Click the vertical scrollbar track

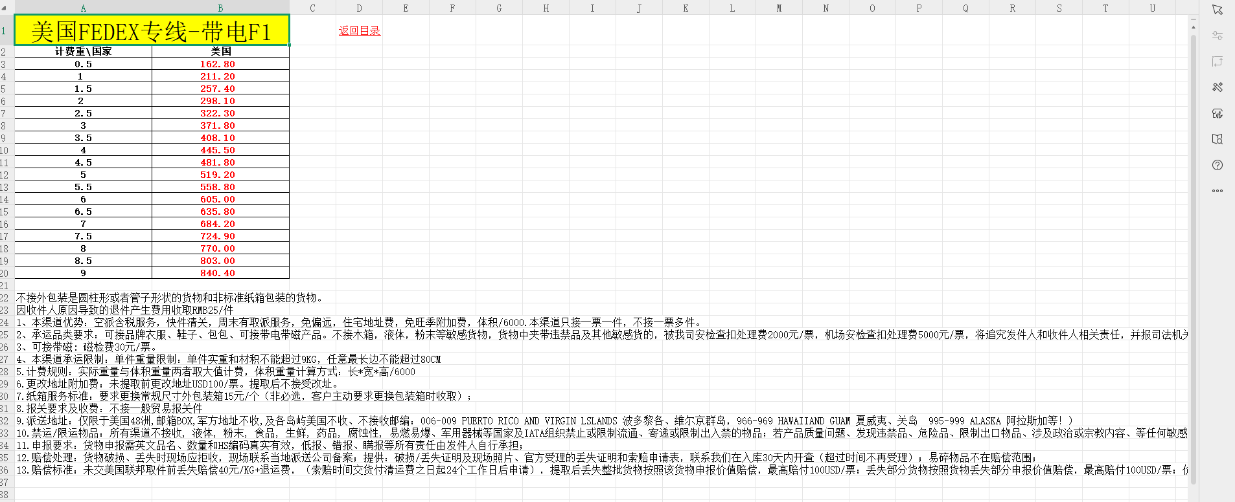[1193, 259]
